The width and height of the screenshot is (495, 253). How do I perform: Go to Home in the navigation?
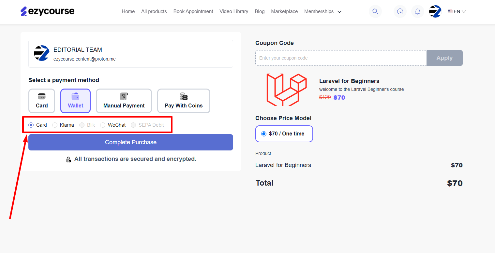point(128,11)
